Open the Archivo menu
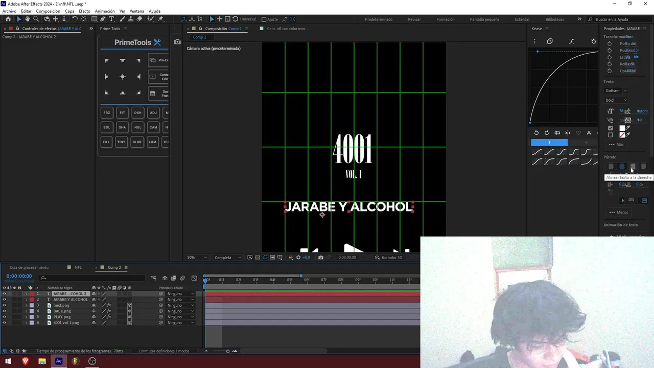This screenshot has height=368, width=654. [x=9, y=11]
